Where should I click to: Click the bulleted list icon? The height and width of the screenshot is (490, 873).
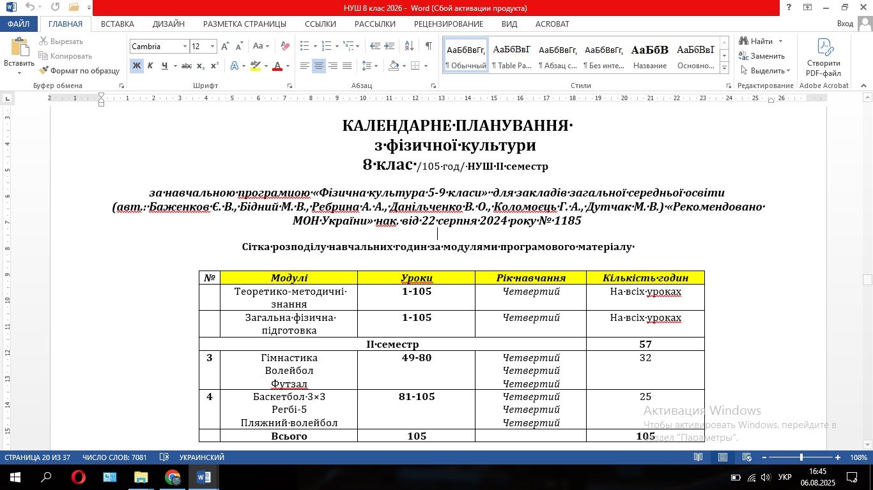coord(305,46)
